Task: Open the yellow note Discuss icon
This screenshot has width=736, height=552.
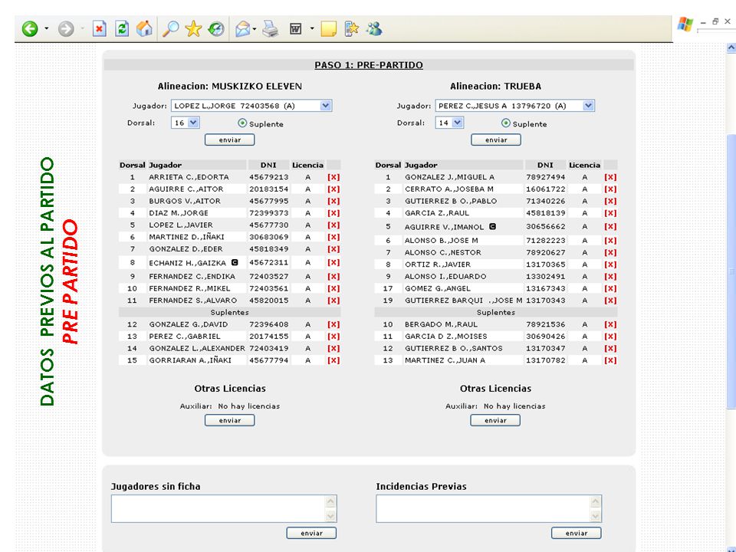Action: (x=328, y=28)
